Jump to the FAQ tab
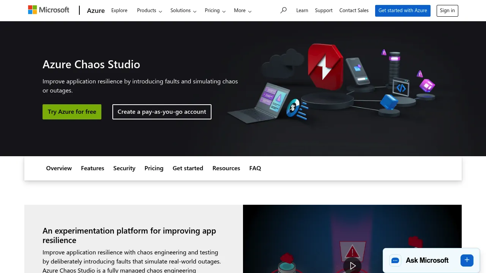The width and height of the screenshot is (486, 273). pos(255,168)
